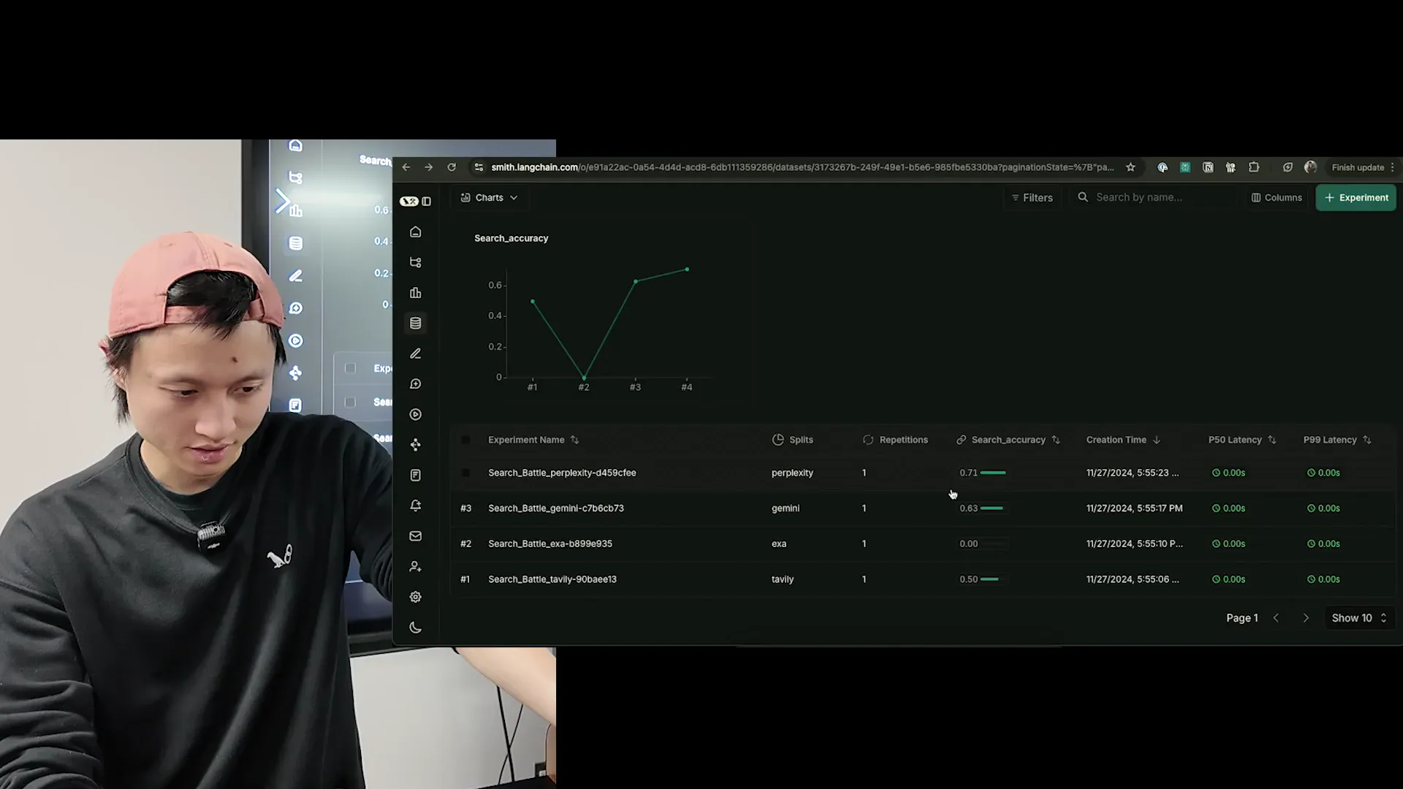The image size is (1403, 789).
Task: Open the Columns selector
Action: coord(1276,197)
